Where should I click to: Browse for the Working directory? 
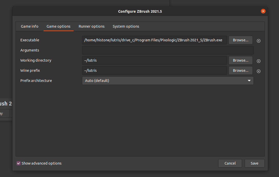click(241, 60)
